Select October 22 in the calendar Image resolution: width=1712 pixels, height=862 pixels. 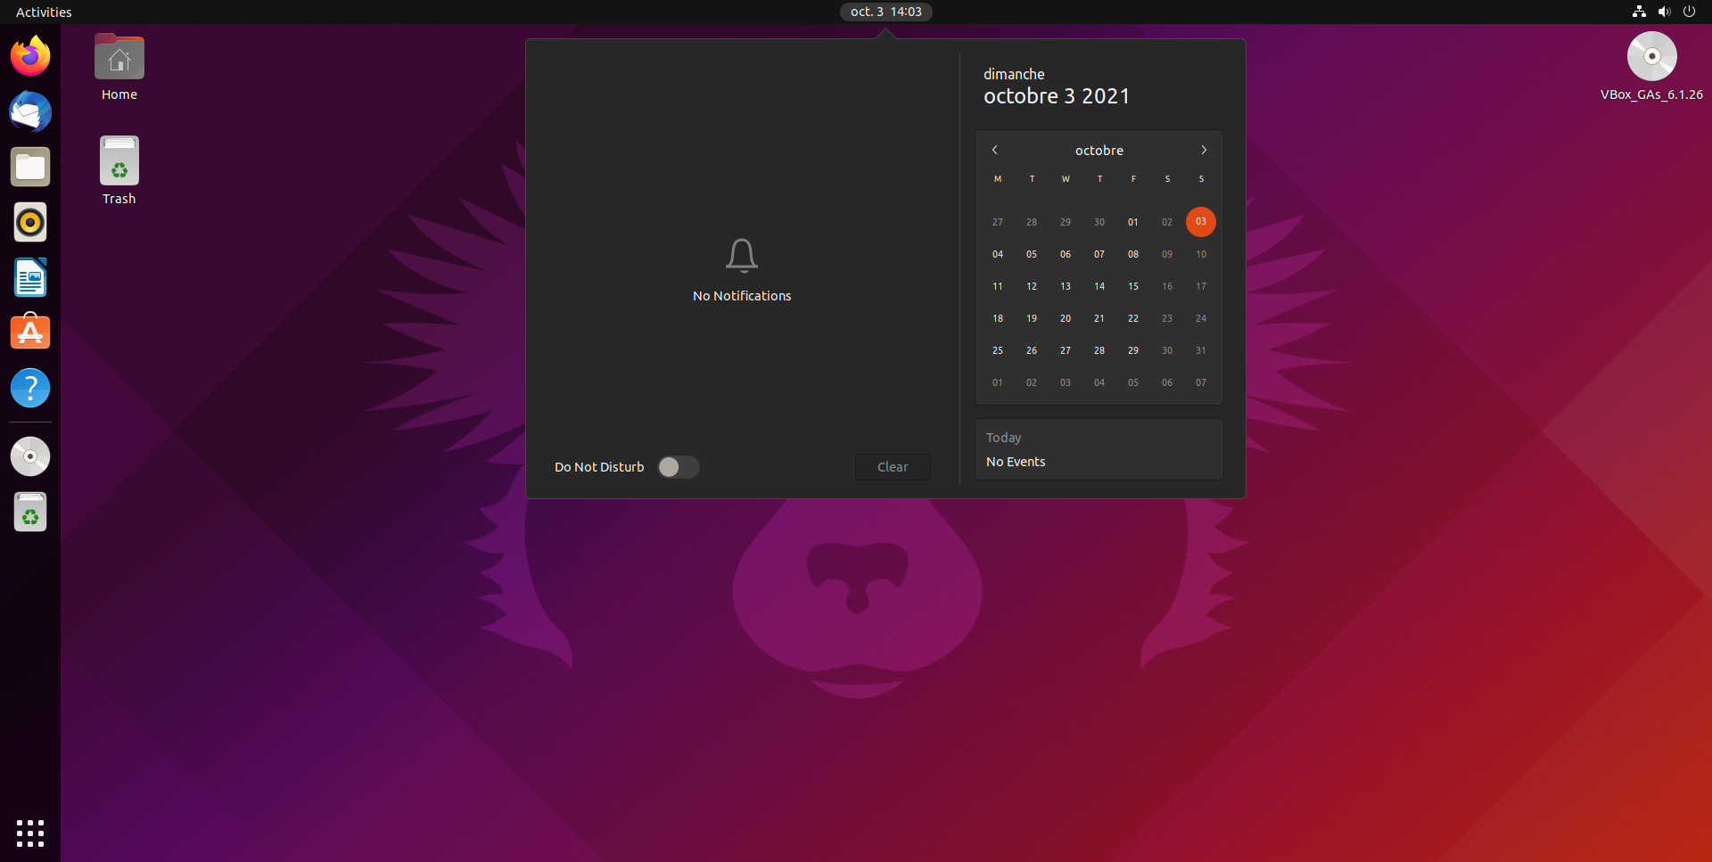(1133, 318)
